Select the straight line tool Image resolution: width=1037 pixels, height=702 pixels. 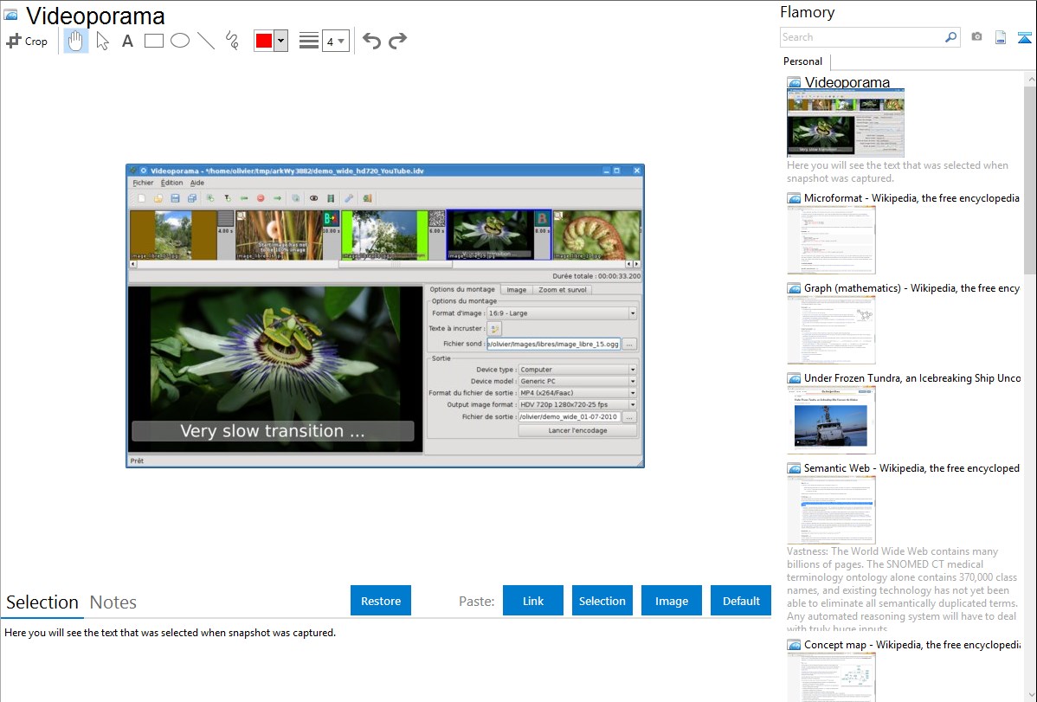click(x=206, y=41)
